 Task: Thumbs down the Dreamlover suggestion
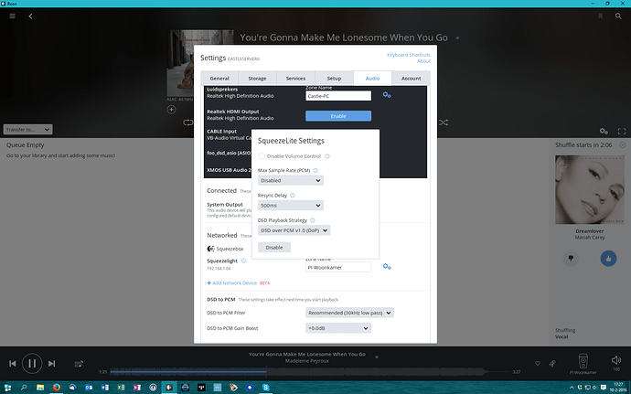point(571,259)
